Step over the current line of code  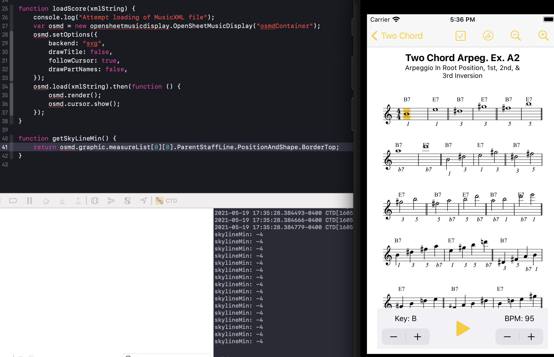46,201
